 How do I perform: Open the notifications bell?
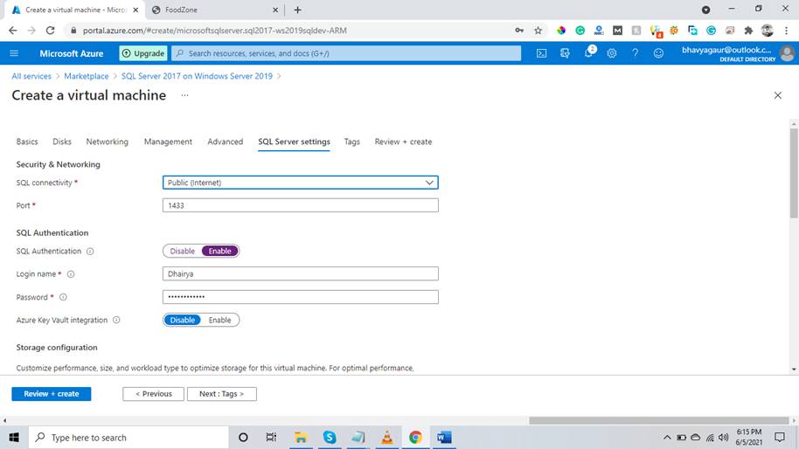(588, 53)
